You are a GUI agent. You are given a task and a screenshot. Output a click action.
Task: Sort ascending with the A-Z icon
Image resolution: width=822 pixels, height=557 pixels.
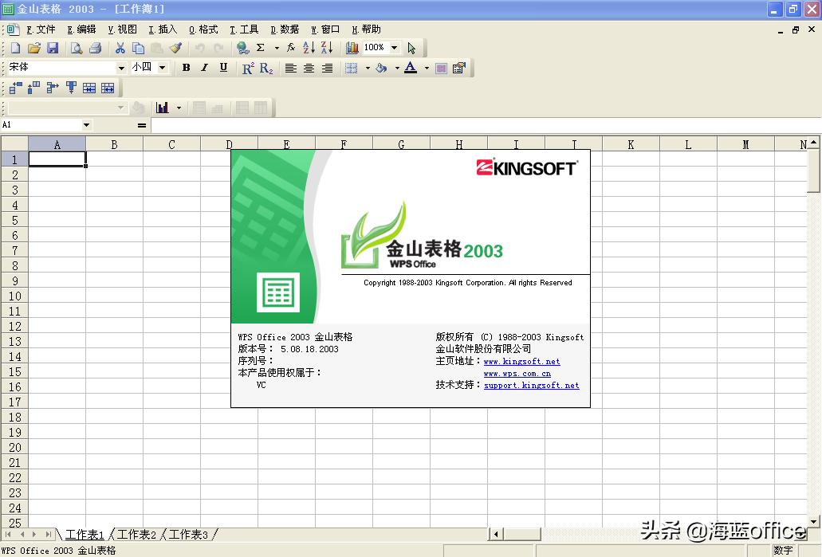tap(309, 48)
